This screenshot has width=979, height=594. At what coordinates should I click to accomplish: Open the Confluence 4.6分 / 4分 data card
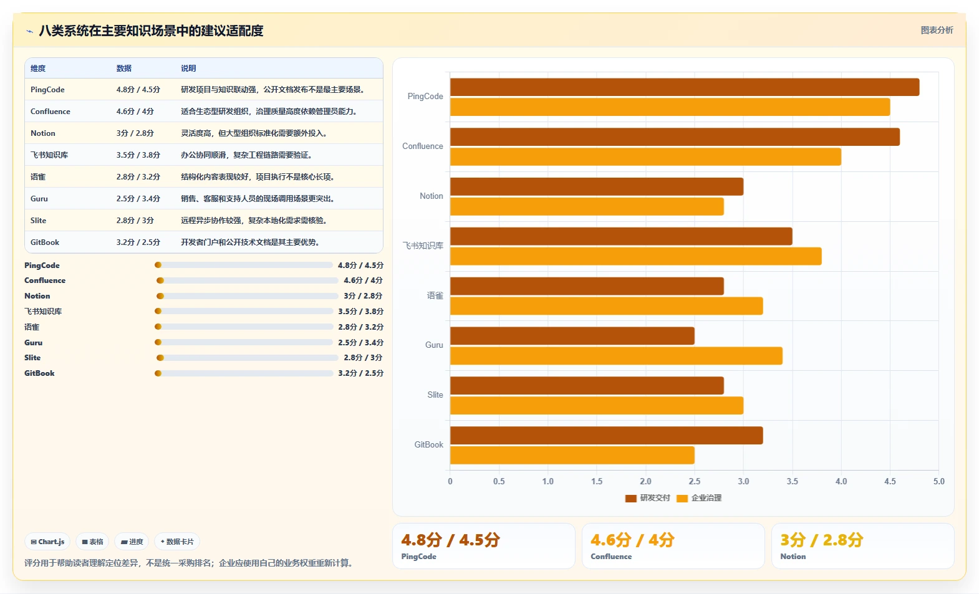pos(673,546)
